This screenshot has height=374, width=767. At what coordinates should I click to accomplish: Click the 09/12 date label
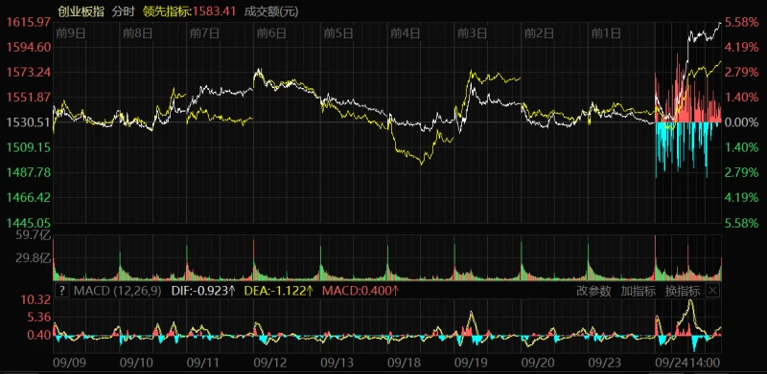point(270,363)
